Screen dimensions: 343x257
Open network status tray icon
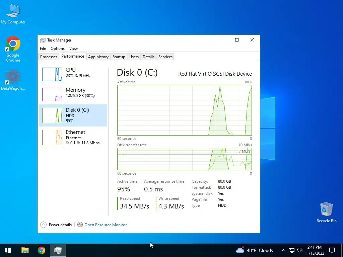pos(292,250)
